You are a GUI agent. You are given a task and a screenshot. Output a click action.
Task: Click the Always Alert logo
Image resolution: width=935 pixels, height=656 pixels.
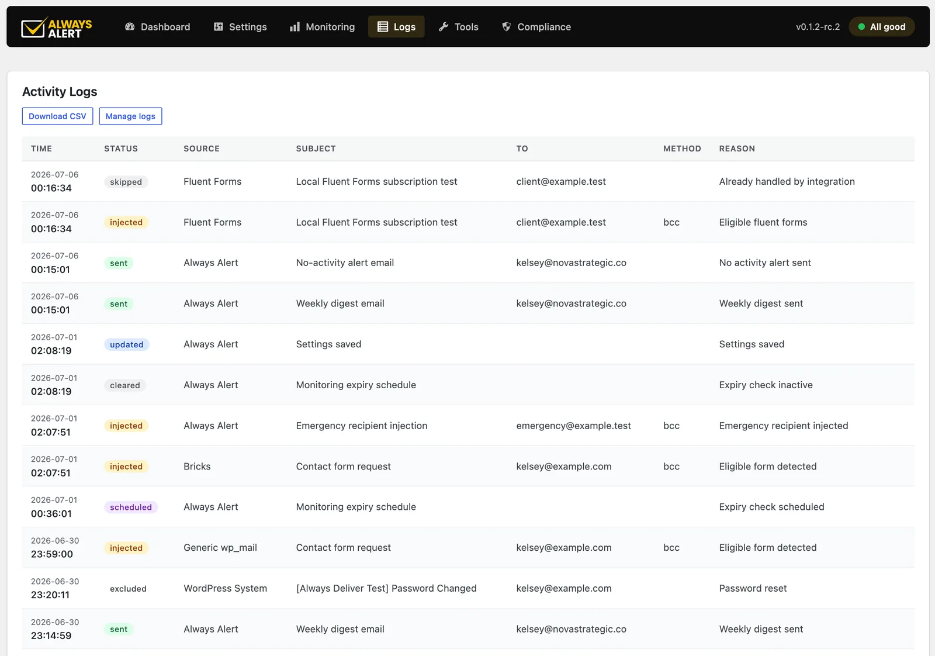(x=57, y=27)
